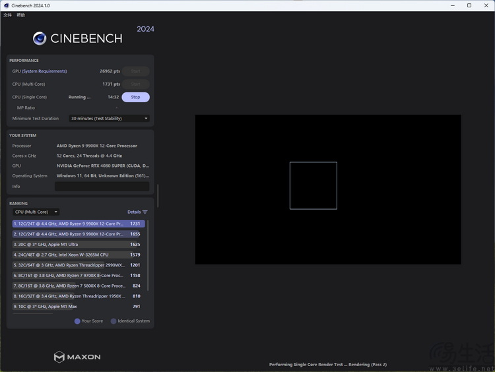
Task: Click the processor name AMD Ryzen 9 9900X
Action: point(97,146)
